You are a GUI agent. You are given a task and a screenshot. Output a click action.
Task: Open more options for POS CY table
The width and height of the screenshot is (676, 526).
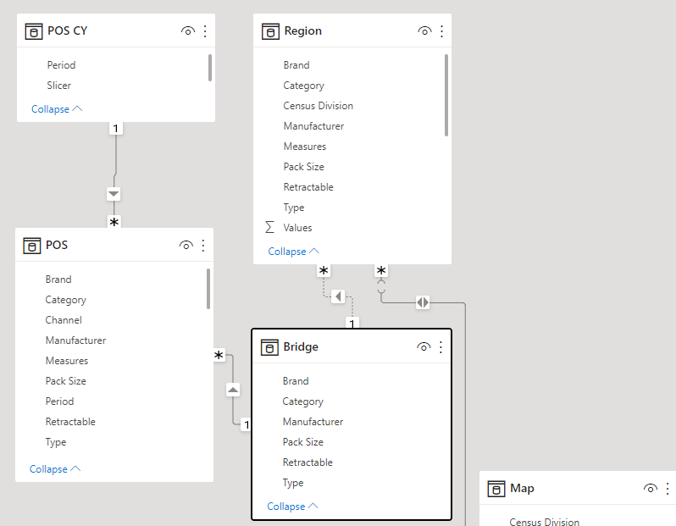(x=205, y=31)
